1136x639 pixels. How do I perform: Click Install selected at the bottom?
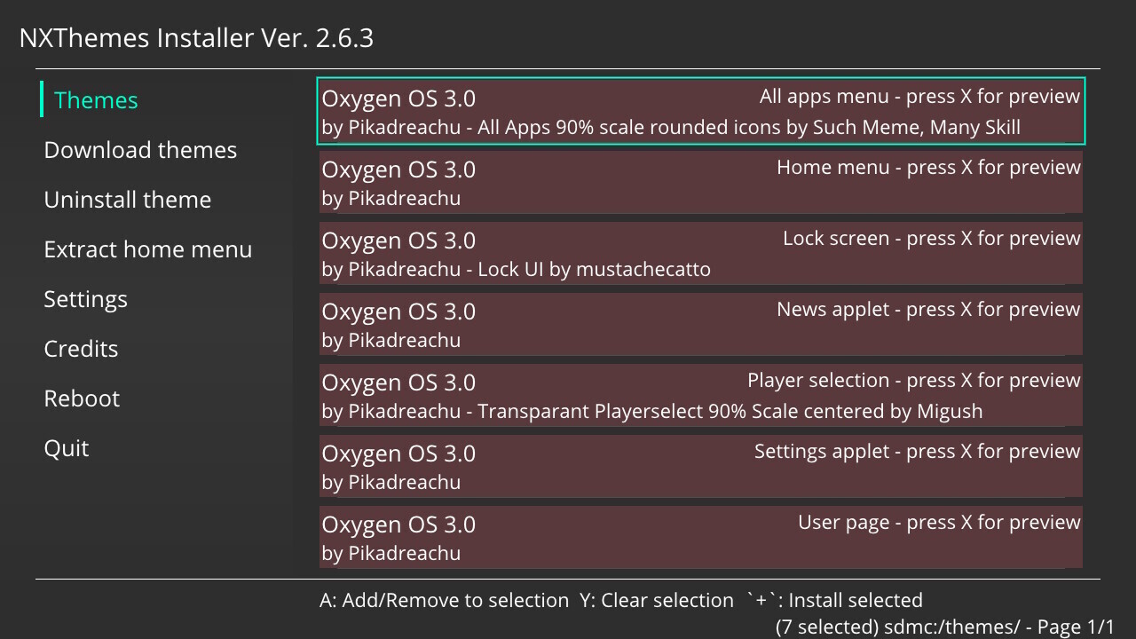[834, 601]
